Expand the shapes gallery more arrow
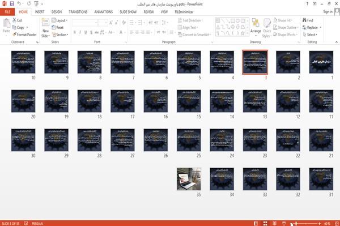The height and width of the screenshot is (226, 340). pyautogui.click(x=247, y=33)
